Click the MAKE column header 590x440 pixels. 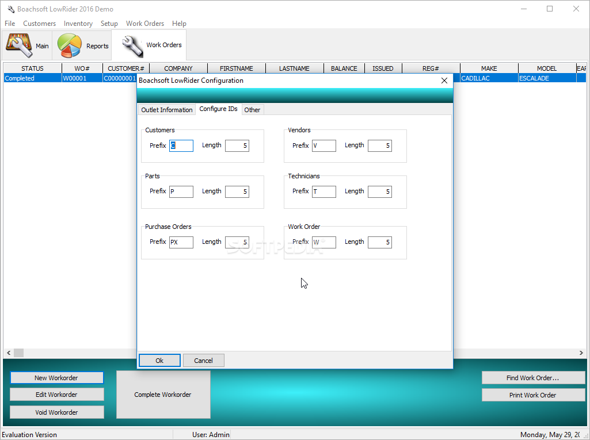(x=489, y=68)
